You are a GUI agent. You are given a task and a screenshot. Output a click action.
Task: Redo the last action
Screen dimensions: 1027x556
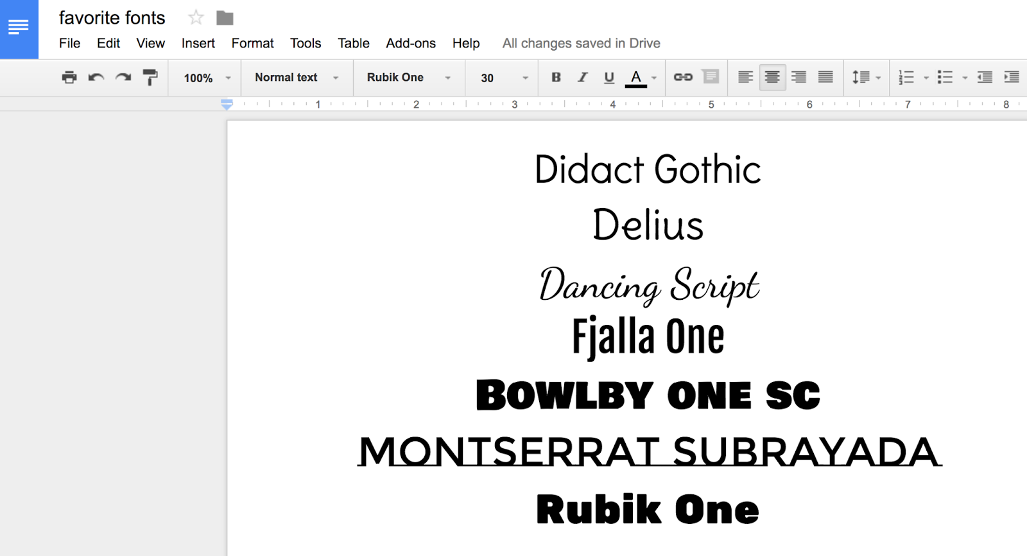click(123, 78)
